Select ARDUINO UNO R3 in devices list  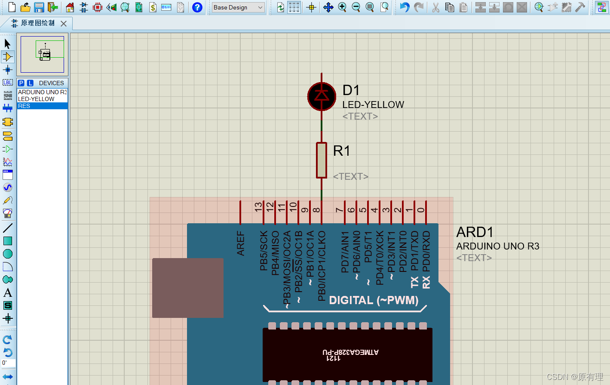pyautogui.click(x=42, y=92)
